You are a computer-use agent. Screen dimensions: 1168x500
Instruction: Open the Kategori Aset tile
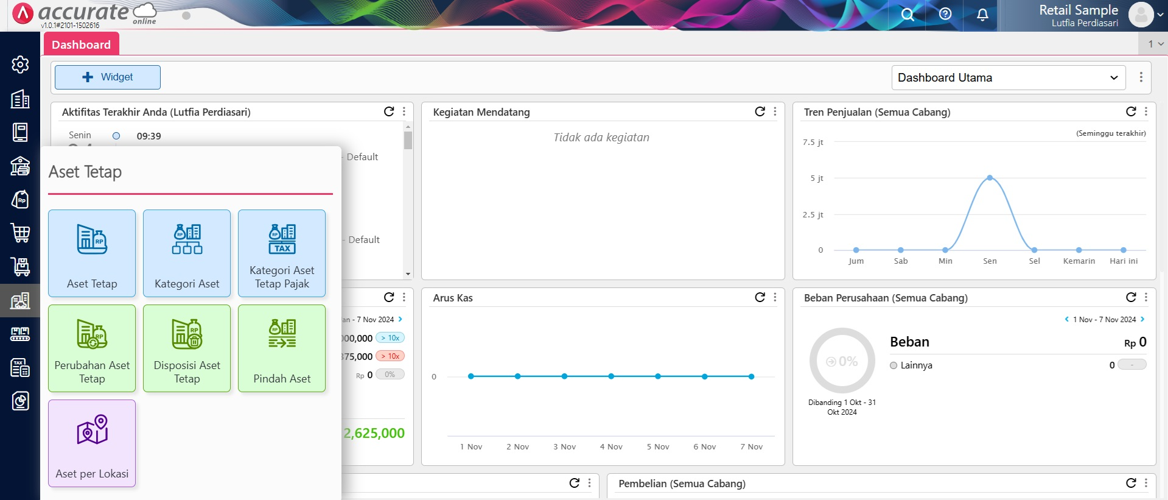(x=187, y=253)
